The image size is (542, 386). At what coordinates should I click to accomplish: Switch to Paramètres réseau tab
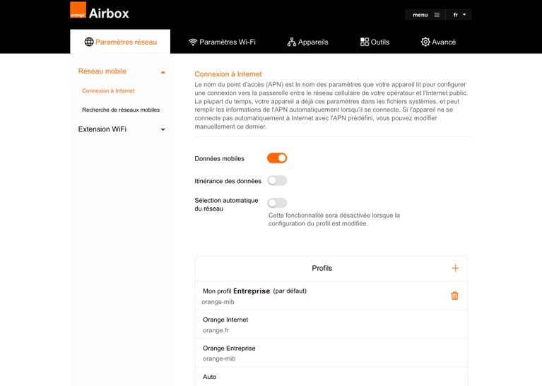tap(120, 42)
